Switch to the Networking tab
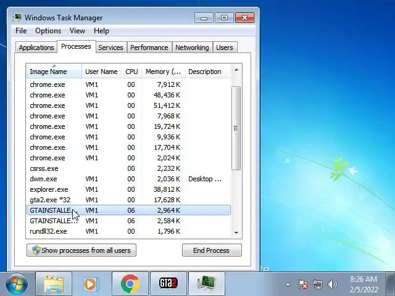This screenshot has width=395, height=296. [x=192, y=47]
